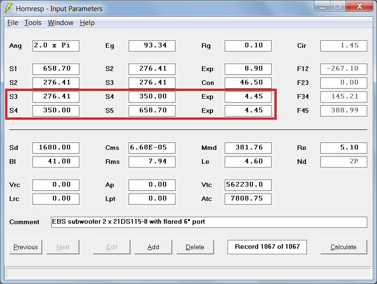Delete the current record
The image size is (377, 284).
[195, 247]
